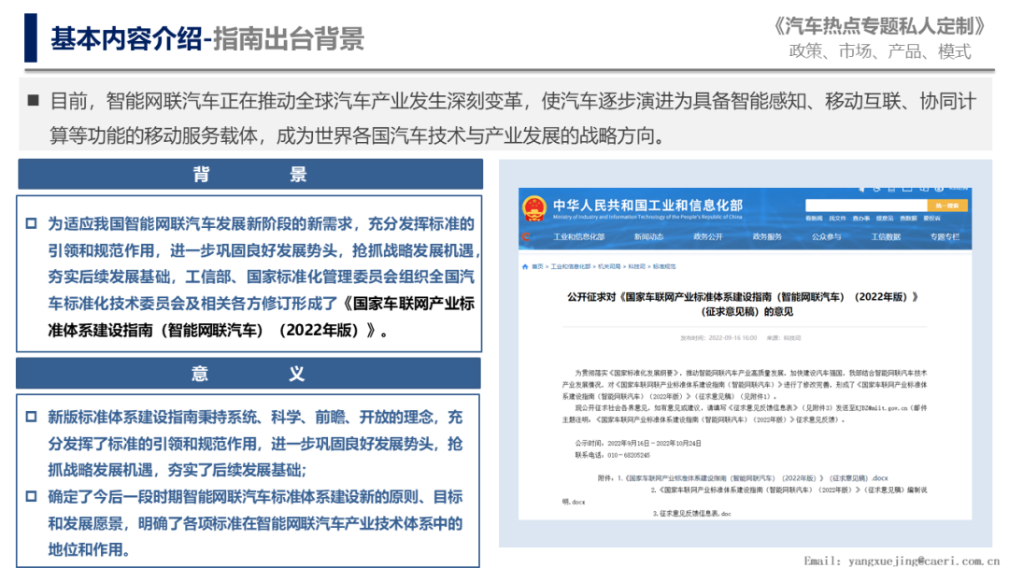Click the checkbox bullet beside 确定了今后 paragraph
Image resolution: width=1009 pixels, height=568 pixels.
click(x=31, y=497)
